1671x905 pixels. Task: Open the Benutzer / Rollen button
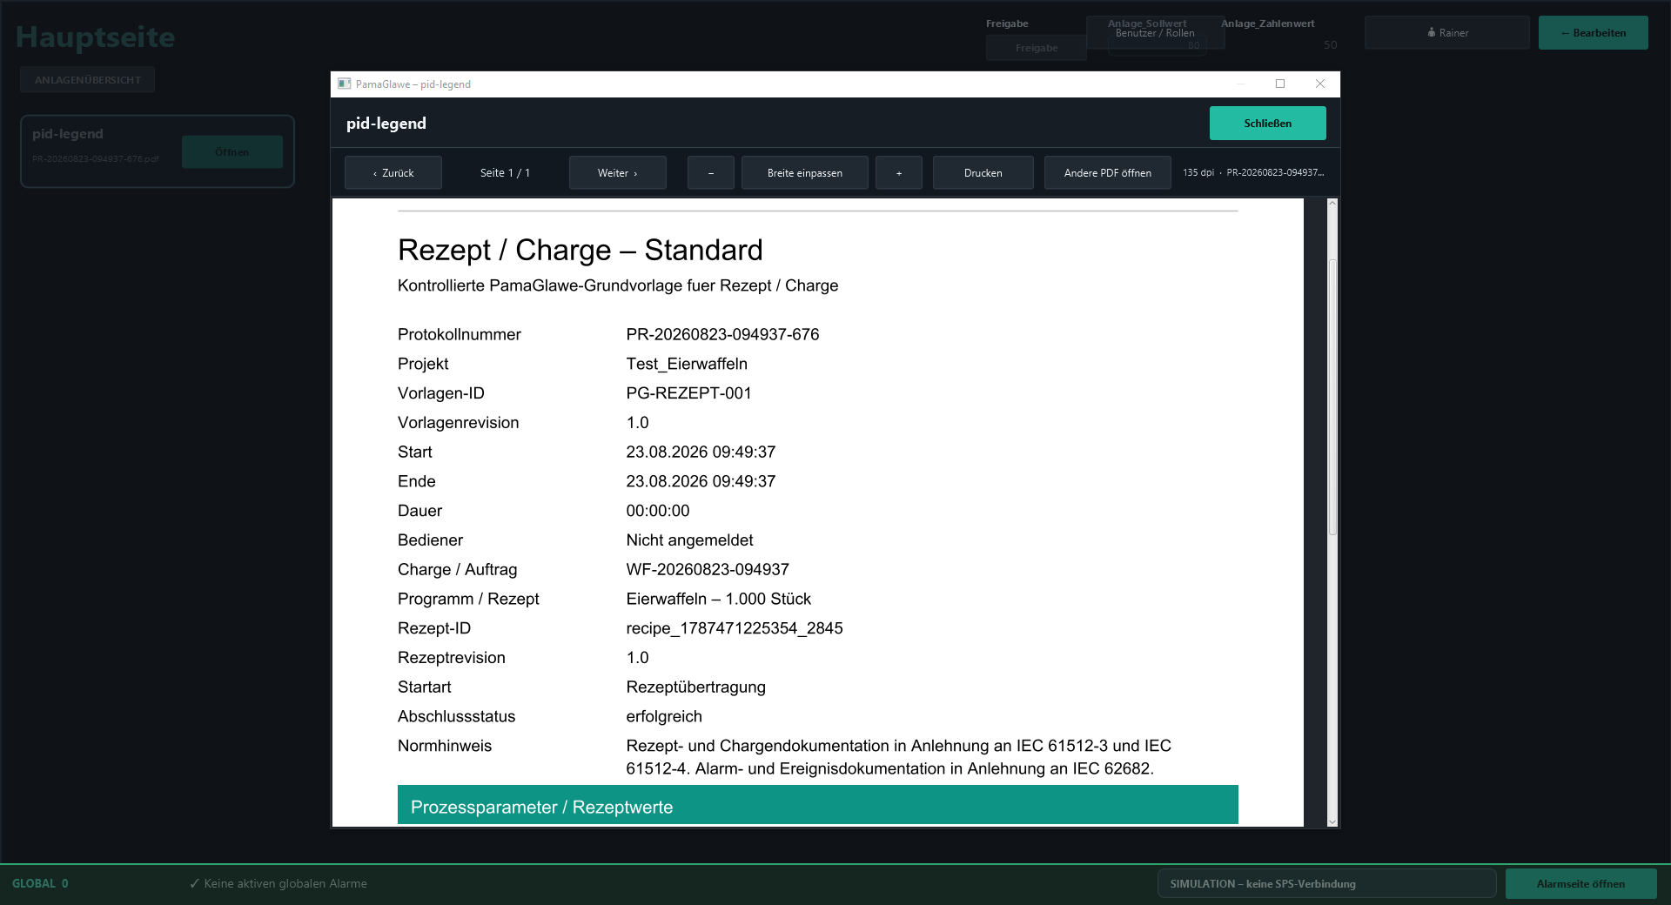pyautogui.click(x=1155, y=33)
